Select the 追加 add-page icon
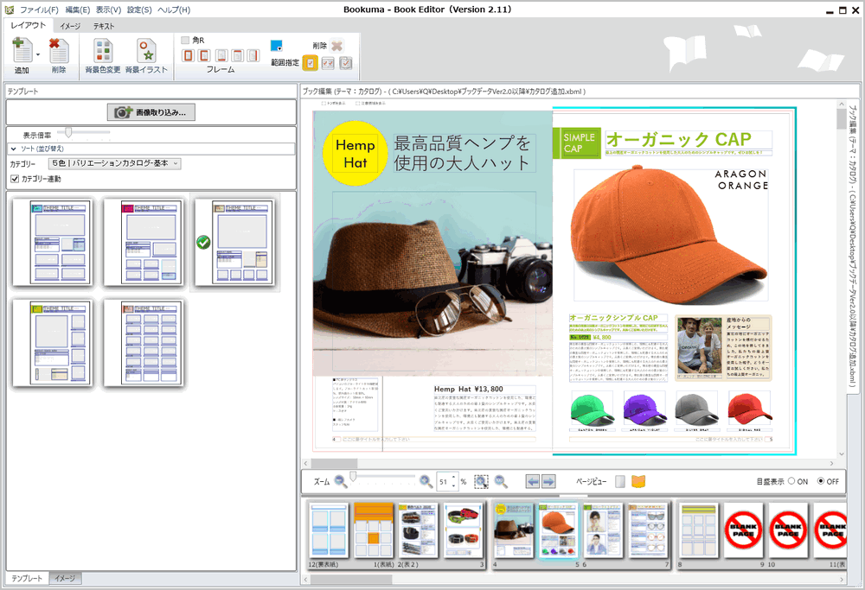This screenshot has height=590, width=865. pos(22,49)
